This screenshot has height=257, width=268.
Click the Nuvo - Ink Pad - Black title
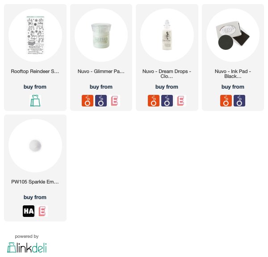pos(233,74)
